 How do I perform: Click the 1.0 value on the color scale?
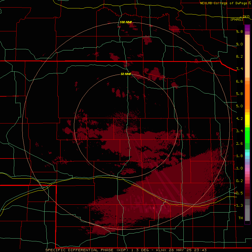point(239,168)
